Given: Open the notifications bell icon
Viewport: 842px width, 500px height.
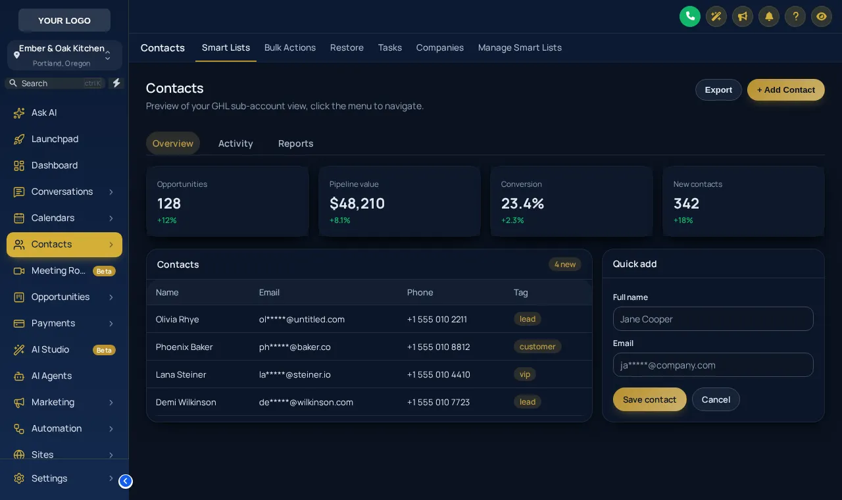Looking at the screenshot, I should [x=769, y=16].
